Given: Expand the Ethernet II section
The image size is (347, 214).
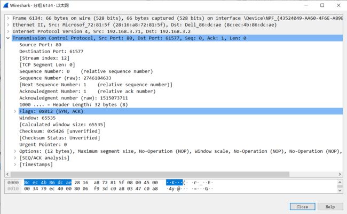Looking at the screenshot, I should (8, 24).
